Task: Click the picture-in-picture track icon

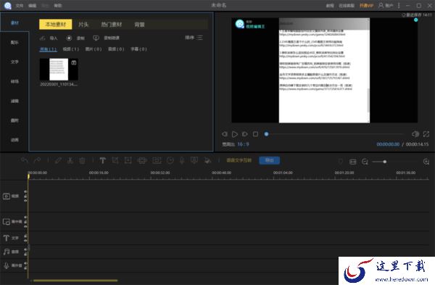Action: [x=7, y=222]
